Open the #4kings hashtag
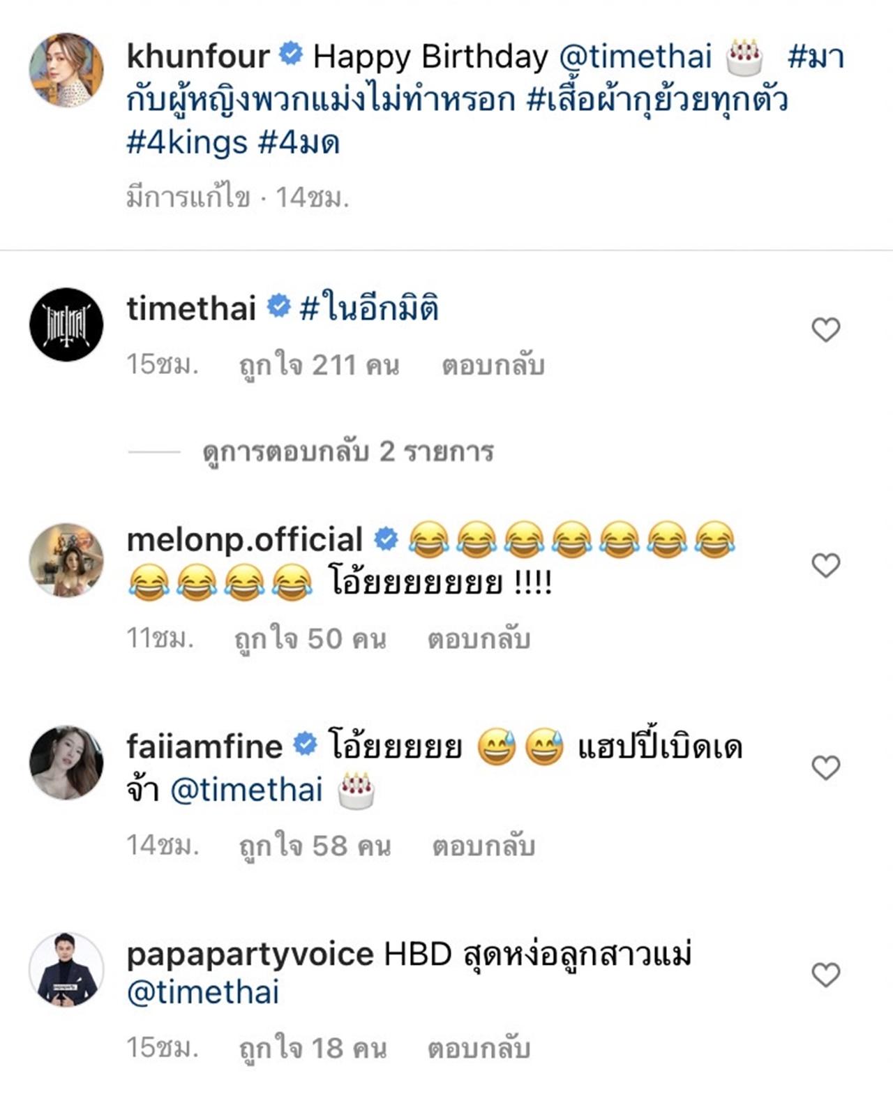Image resolution: width=893 pixels, height=1094 pixels. click(187, 143)
